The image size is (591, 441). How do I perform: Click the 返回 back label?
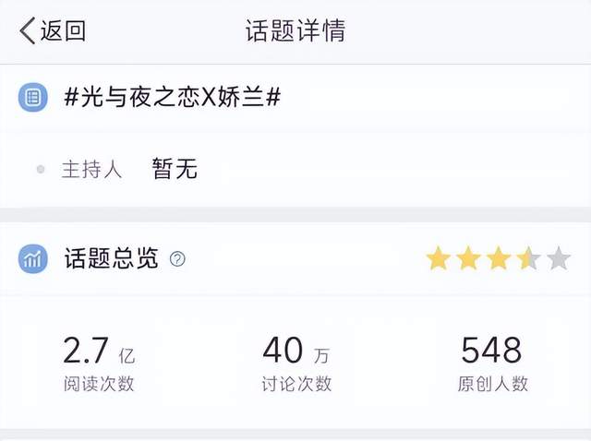pos(63,30)
